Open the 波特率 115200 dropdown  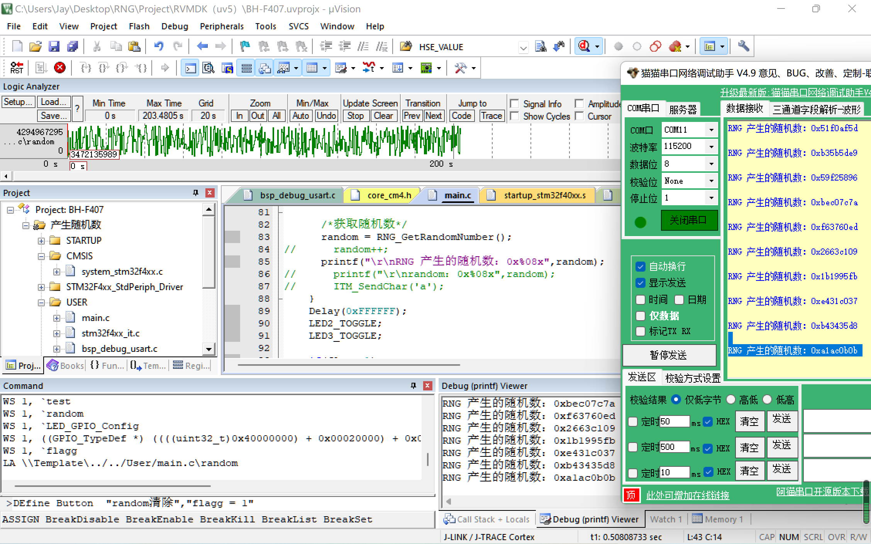711,147
